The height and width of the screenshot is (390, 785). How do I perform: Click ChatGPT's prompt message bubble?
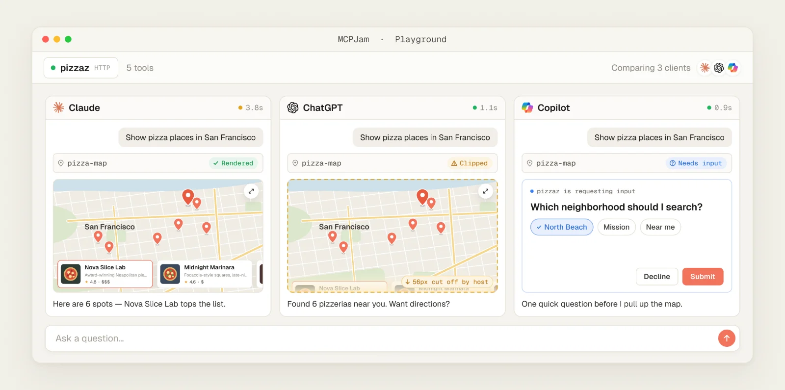[x=425, y=137]
